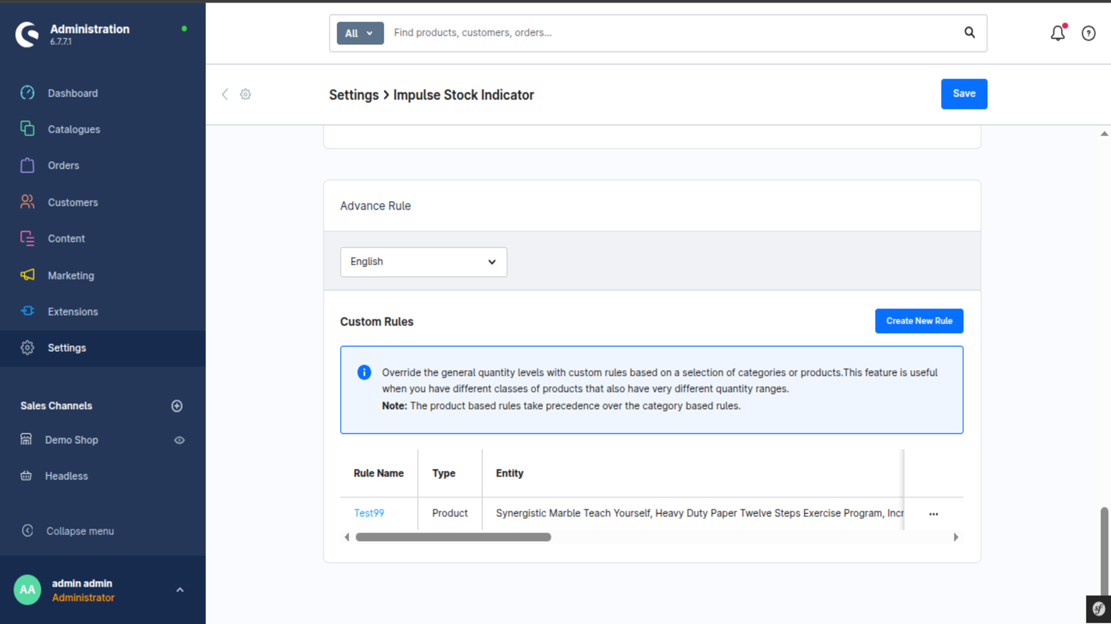Image resolution: width=1111 pixels, height=624 pixels.
Task: Click the search magnifier icon
Action: pyautogui.click(x=970, y=32)
